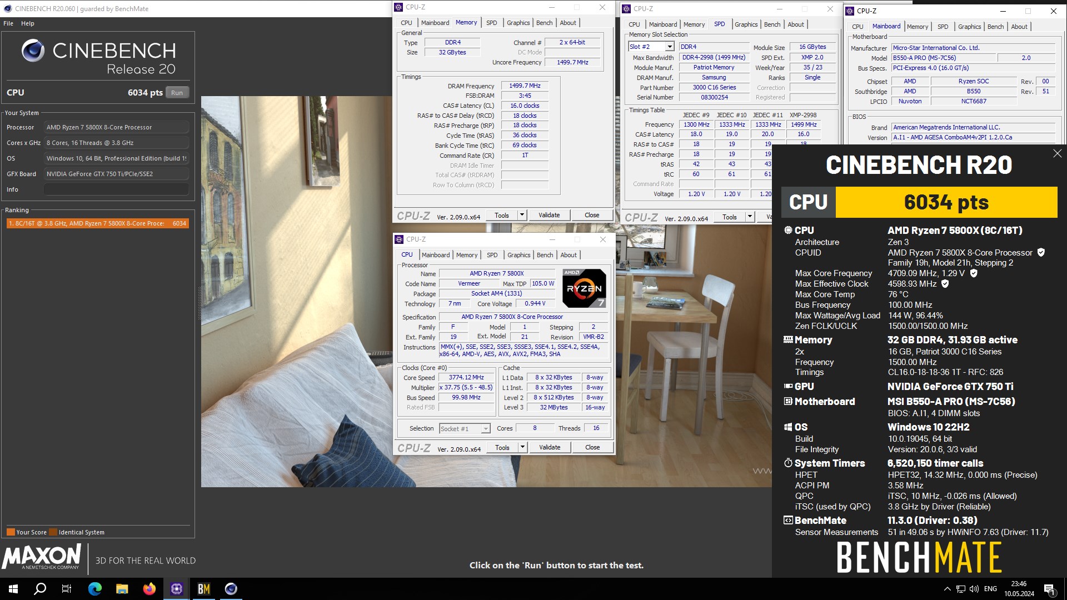Open the volume control in system tray
The width and height of the screenshot is (1067, 600).
(x=974, y=589)
